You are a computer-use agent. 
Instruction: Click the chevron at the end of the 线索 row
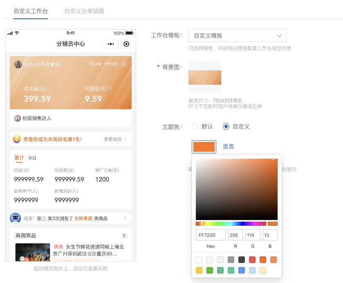click(125, 218)
